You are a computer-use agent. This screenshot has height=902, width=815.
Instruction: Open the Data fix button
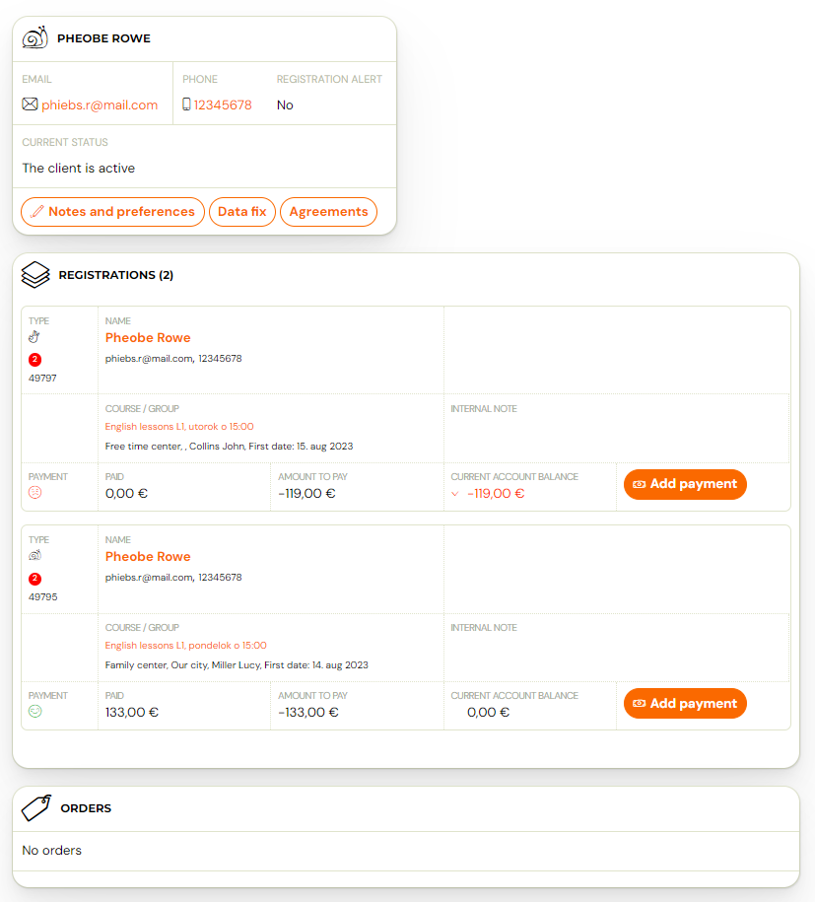(x=242, y=212)
